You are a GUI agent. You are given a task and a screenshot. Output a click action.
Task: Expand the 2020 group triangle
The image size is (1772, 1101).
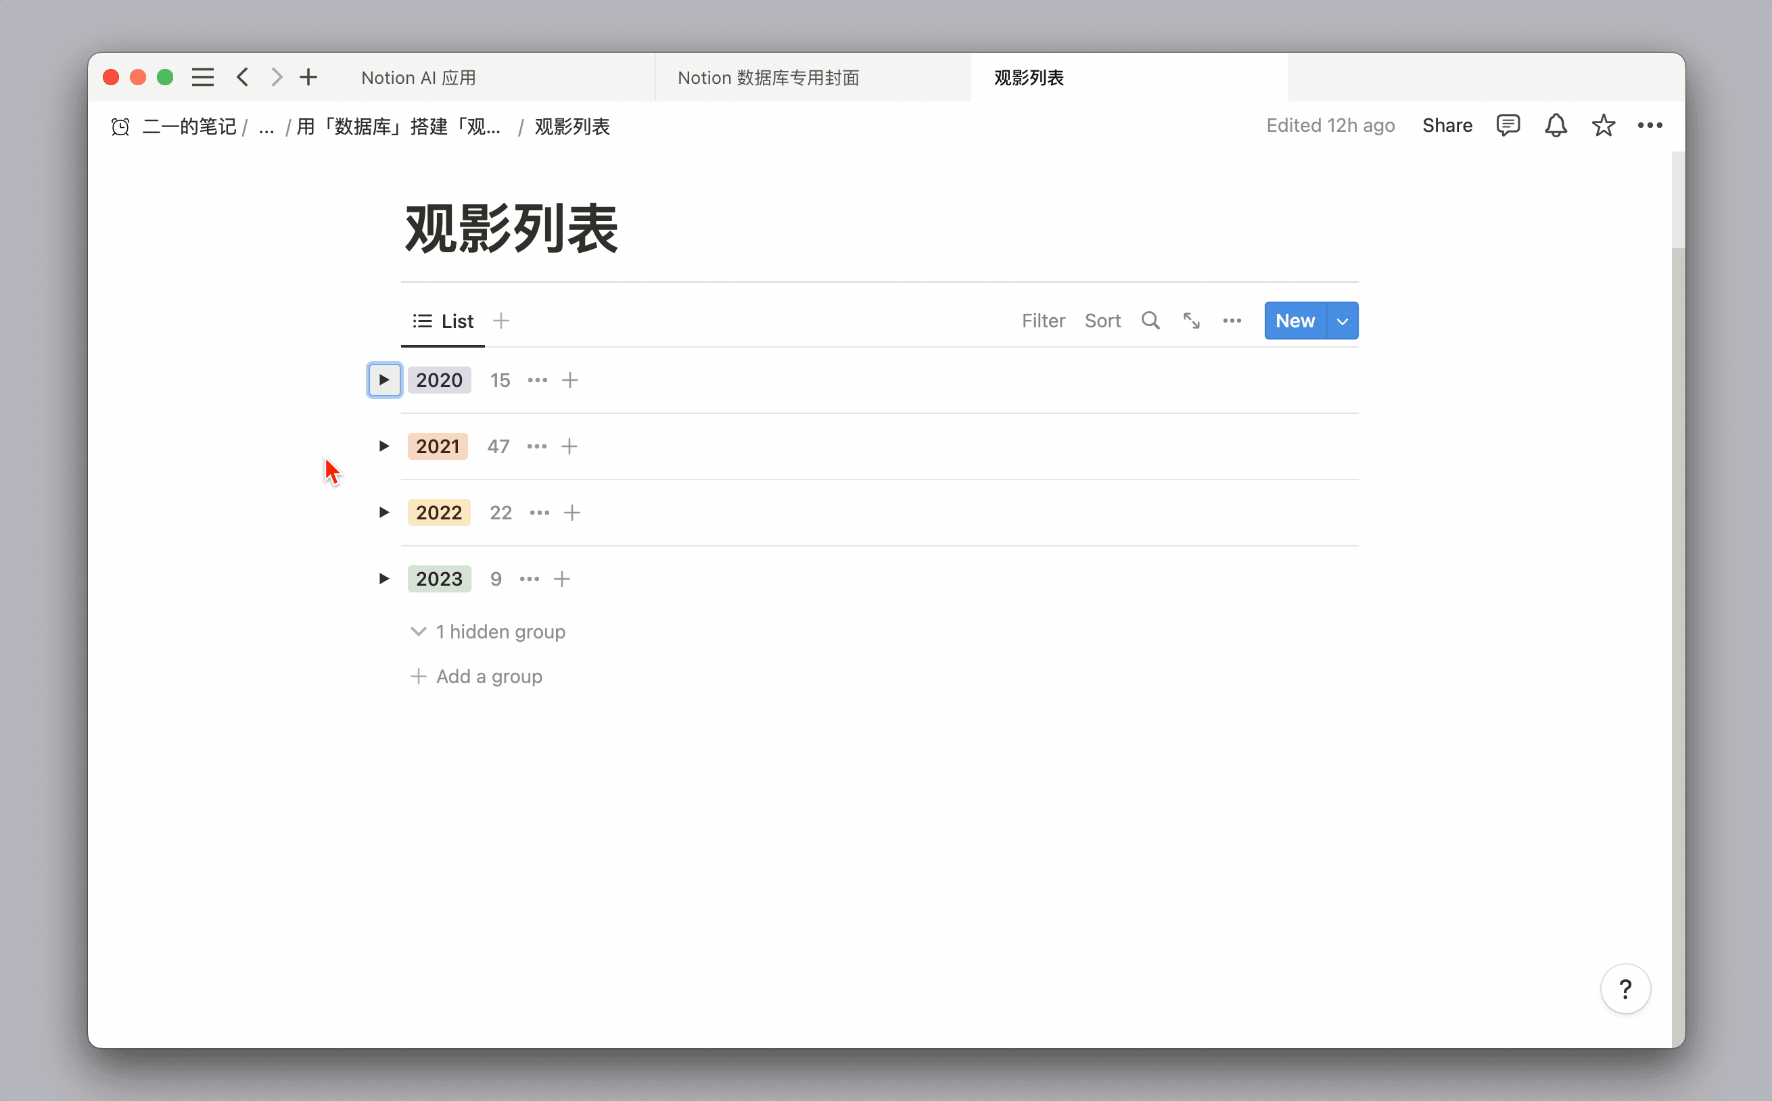[384, 380]
